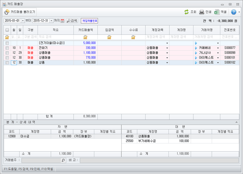The image size is (243, 174).
Task: Click the filter icon under 수수료 column
Action: tap(133, 37)
